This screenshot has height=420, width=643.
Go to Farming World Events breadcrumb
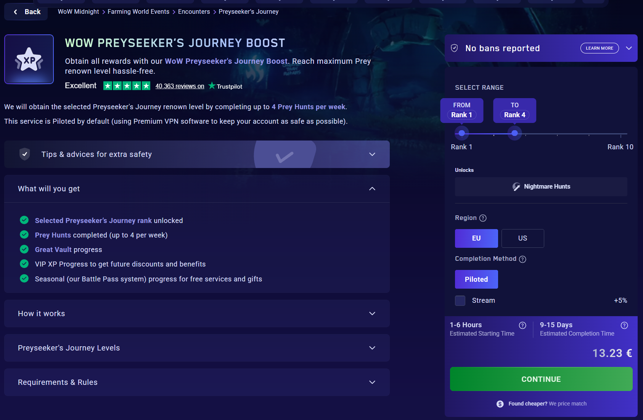click(138, 12)
